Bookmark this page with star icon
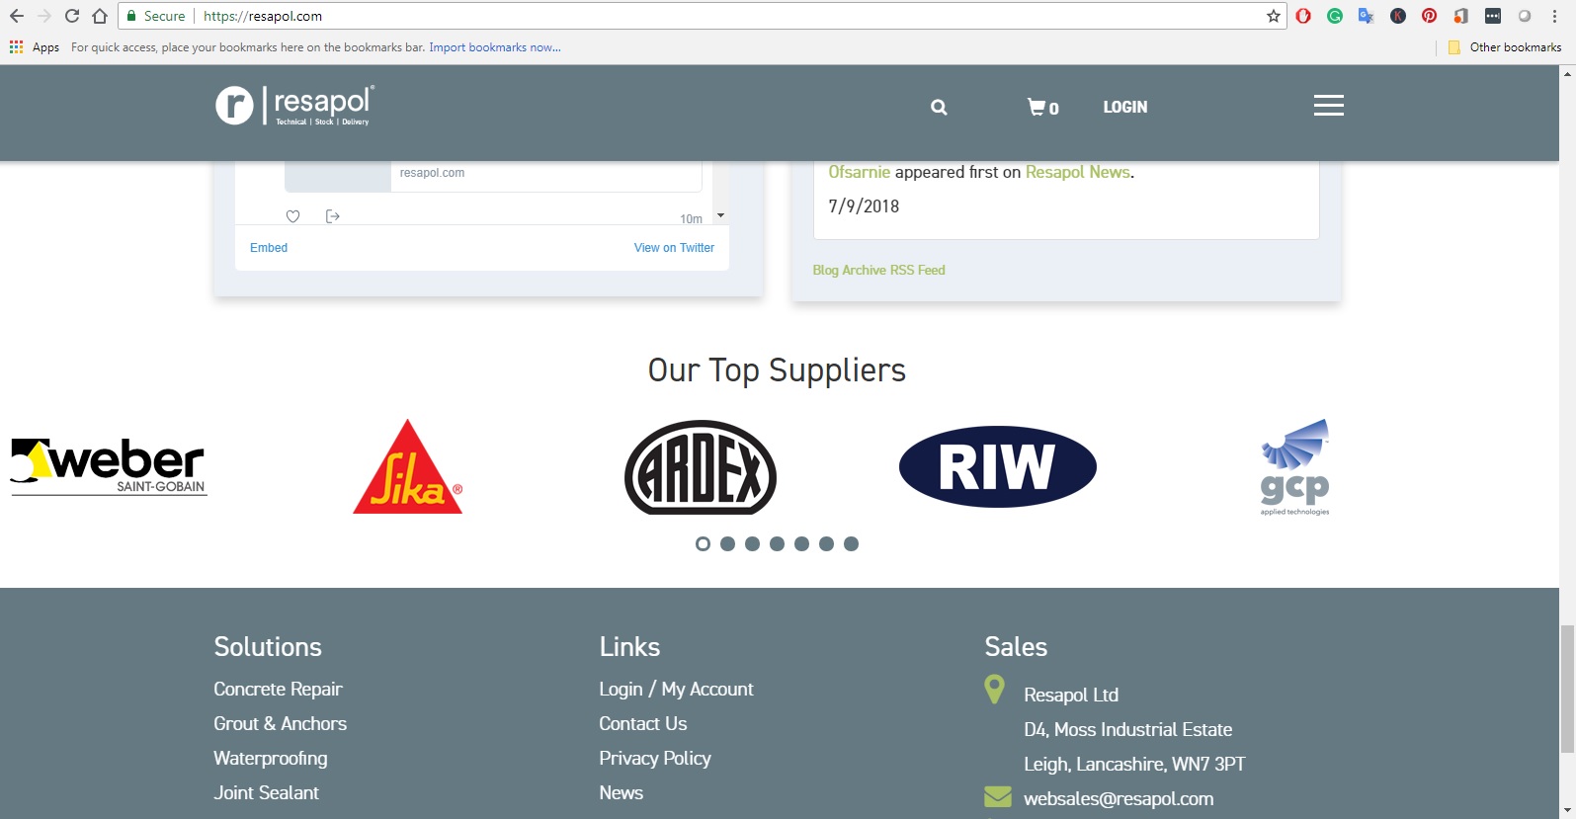Viewport: 1576px width, 819px height. 1274,16
